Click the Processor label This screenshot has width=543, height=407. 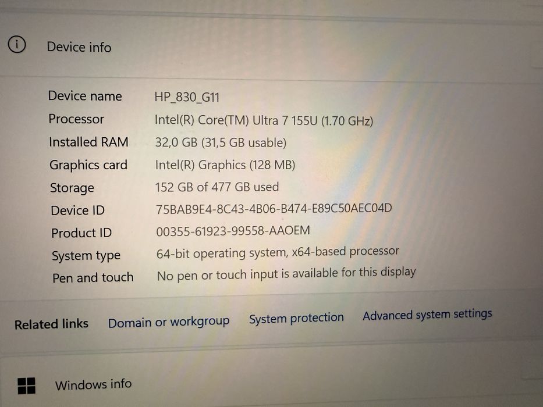[76, 119]
